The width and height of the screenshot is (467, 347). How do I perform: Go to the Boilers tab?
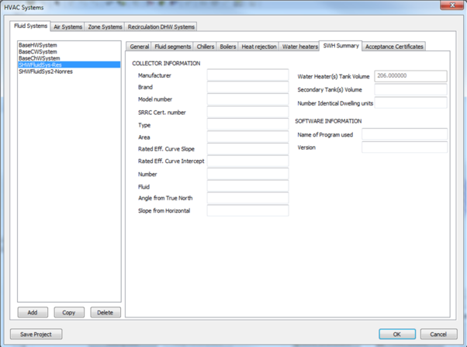tap(228, 47)
